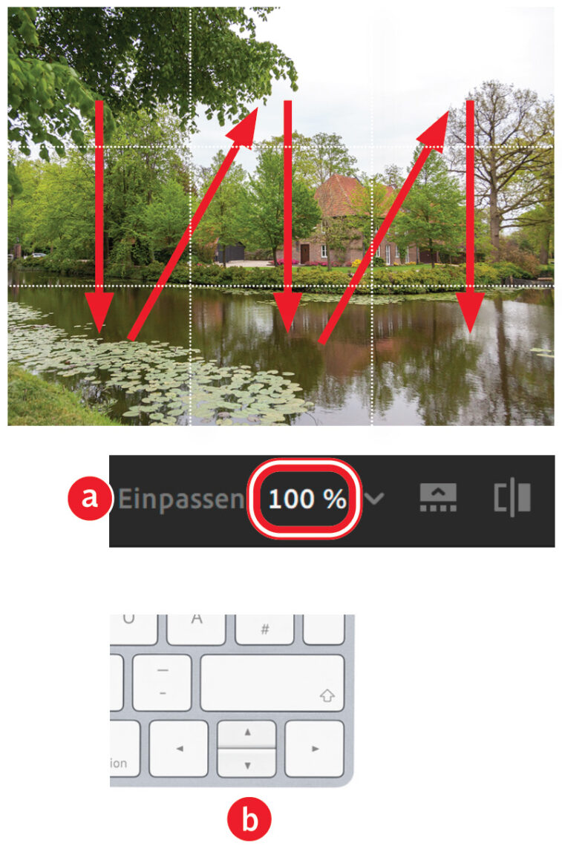Click the Shift key with the upward arrow
The width and height of the screenshot is (562, 846).
(x=272, y=683)
